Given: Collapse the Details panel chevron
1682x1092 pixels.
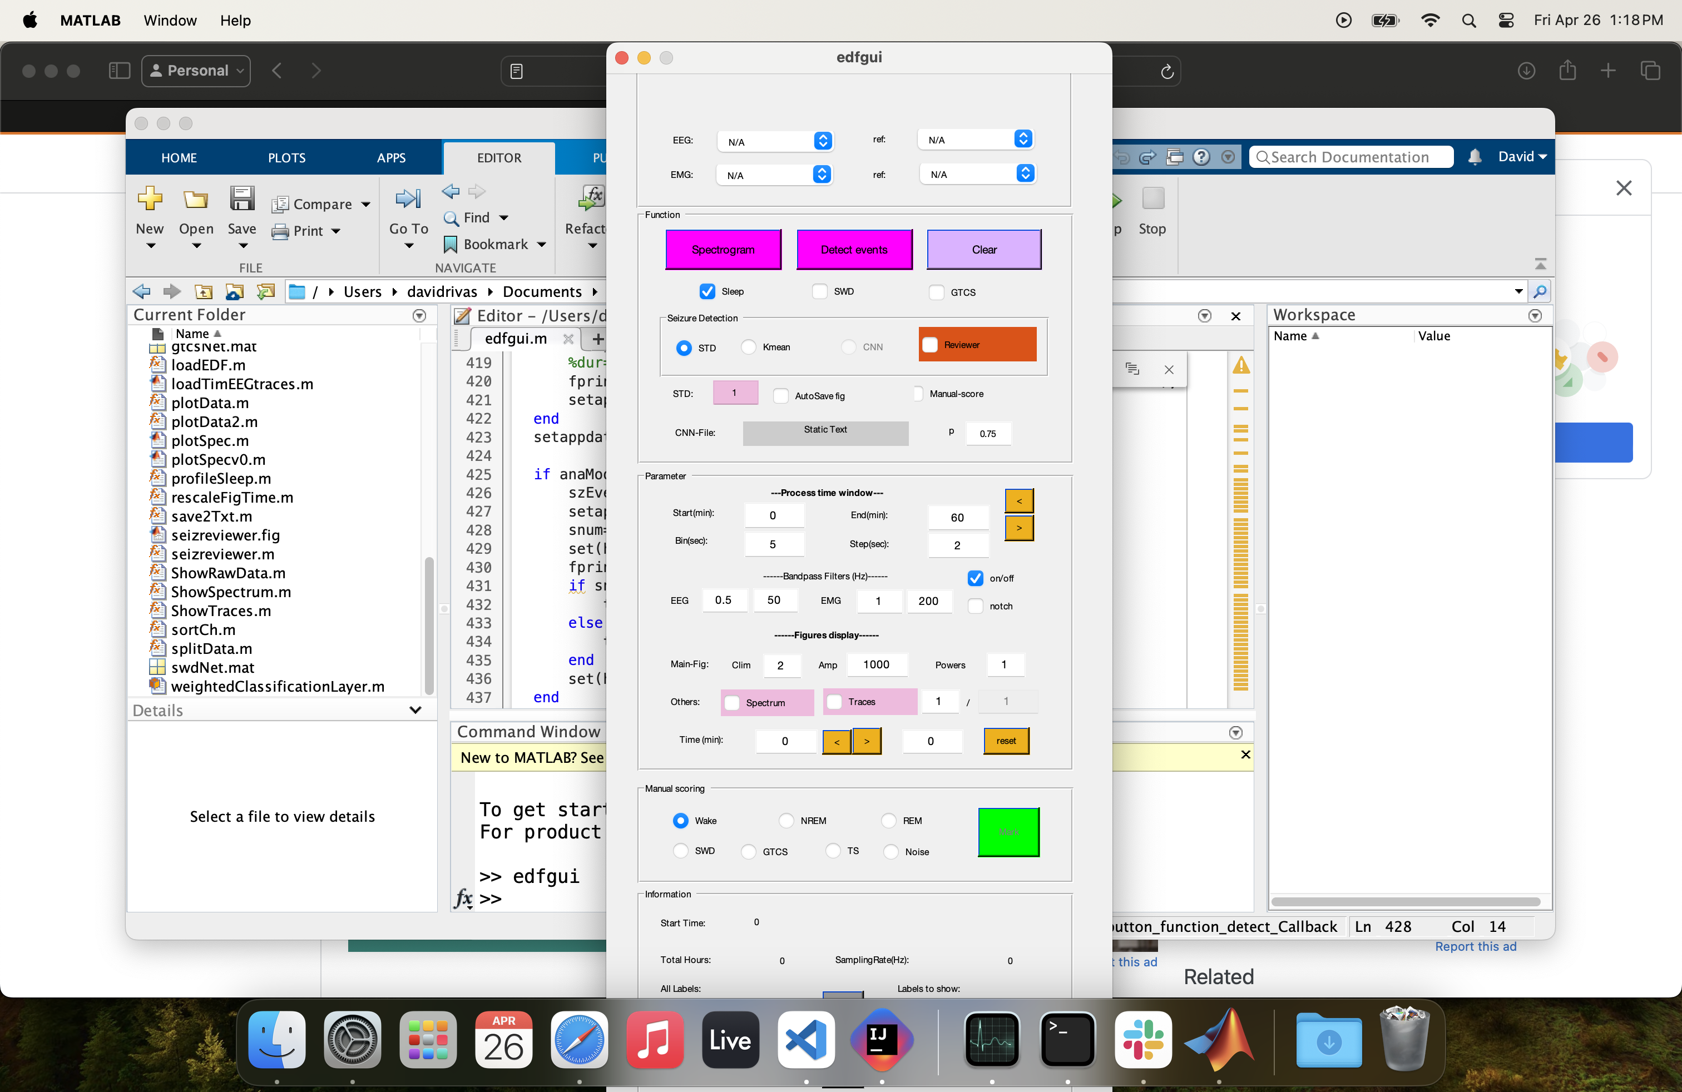Looking at the screenshot, I should (415, 711).
